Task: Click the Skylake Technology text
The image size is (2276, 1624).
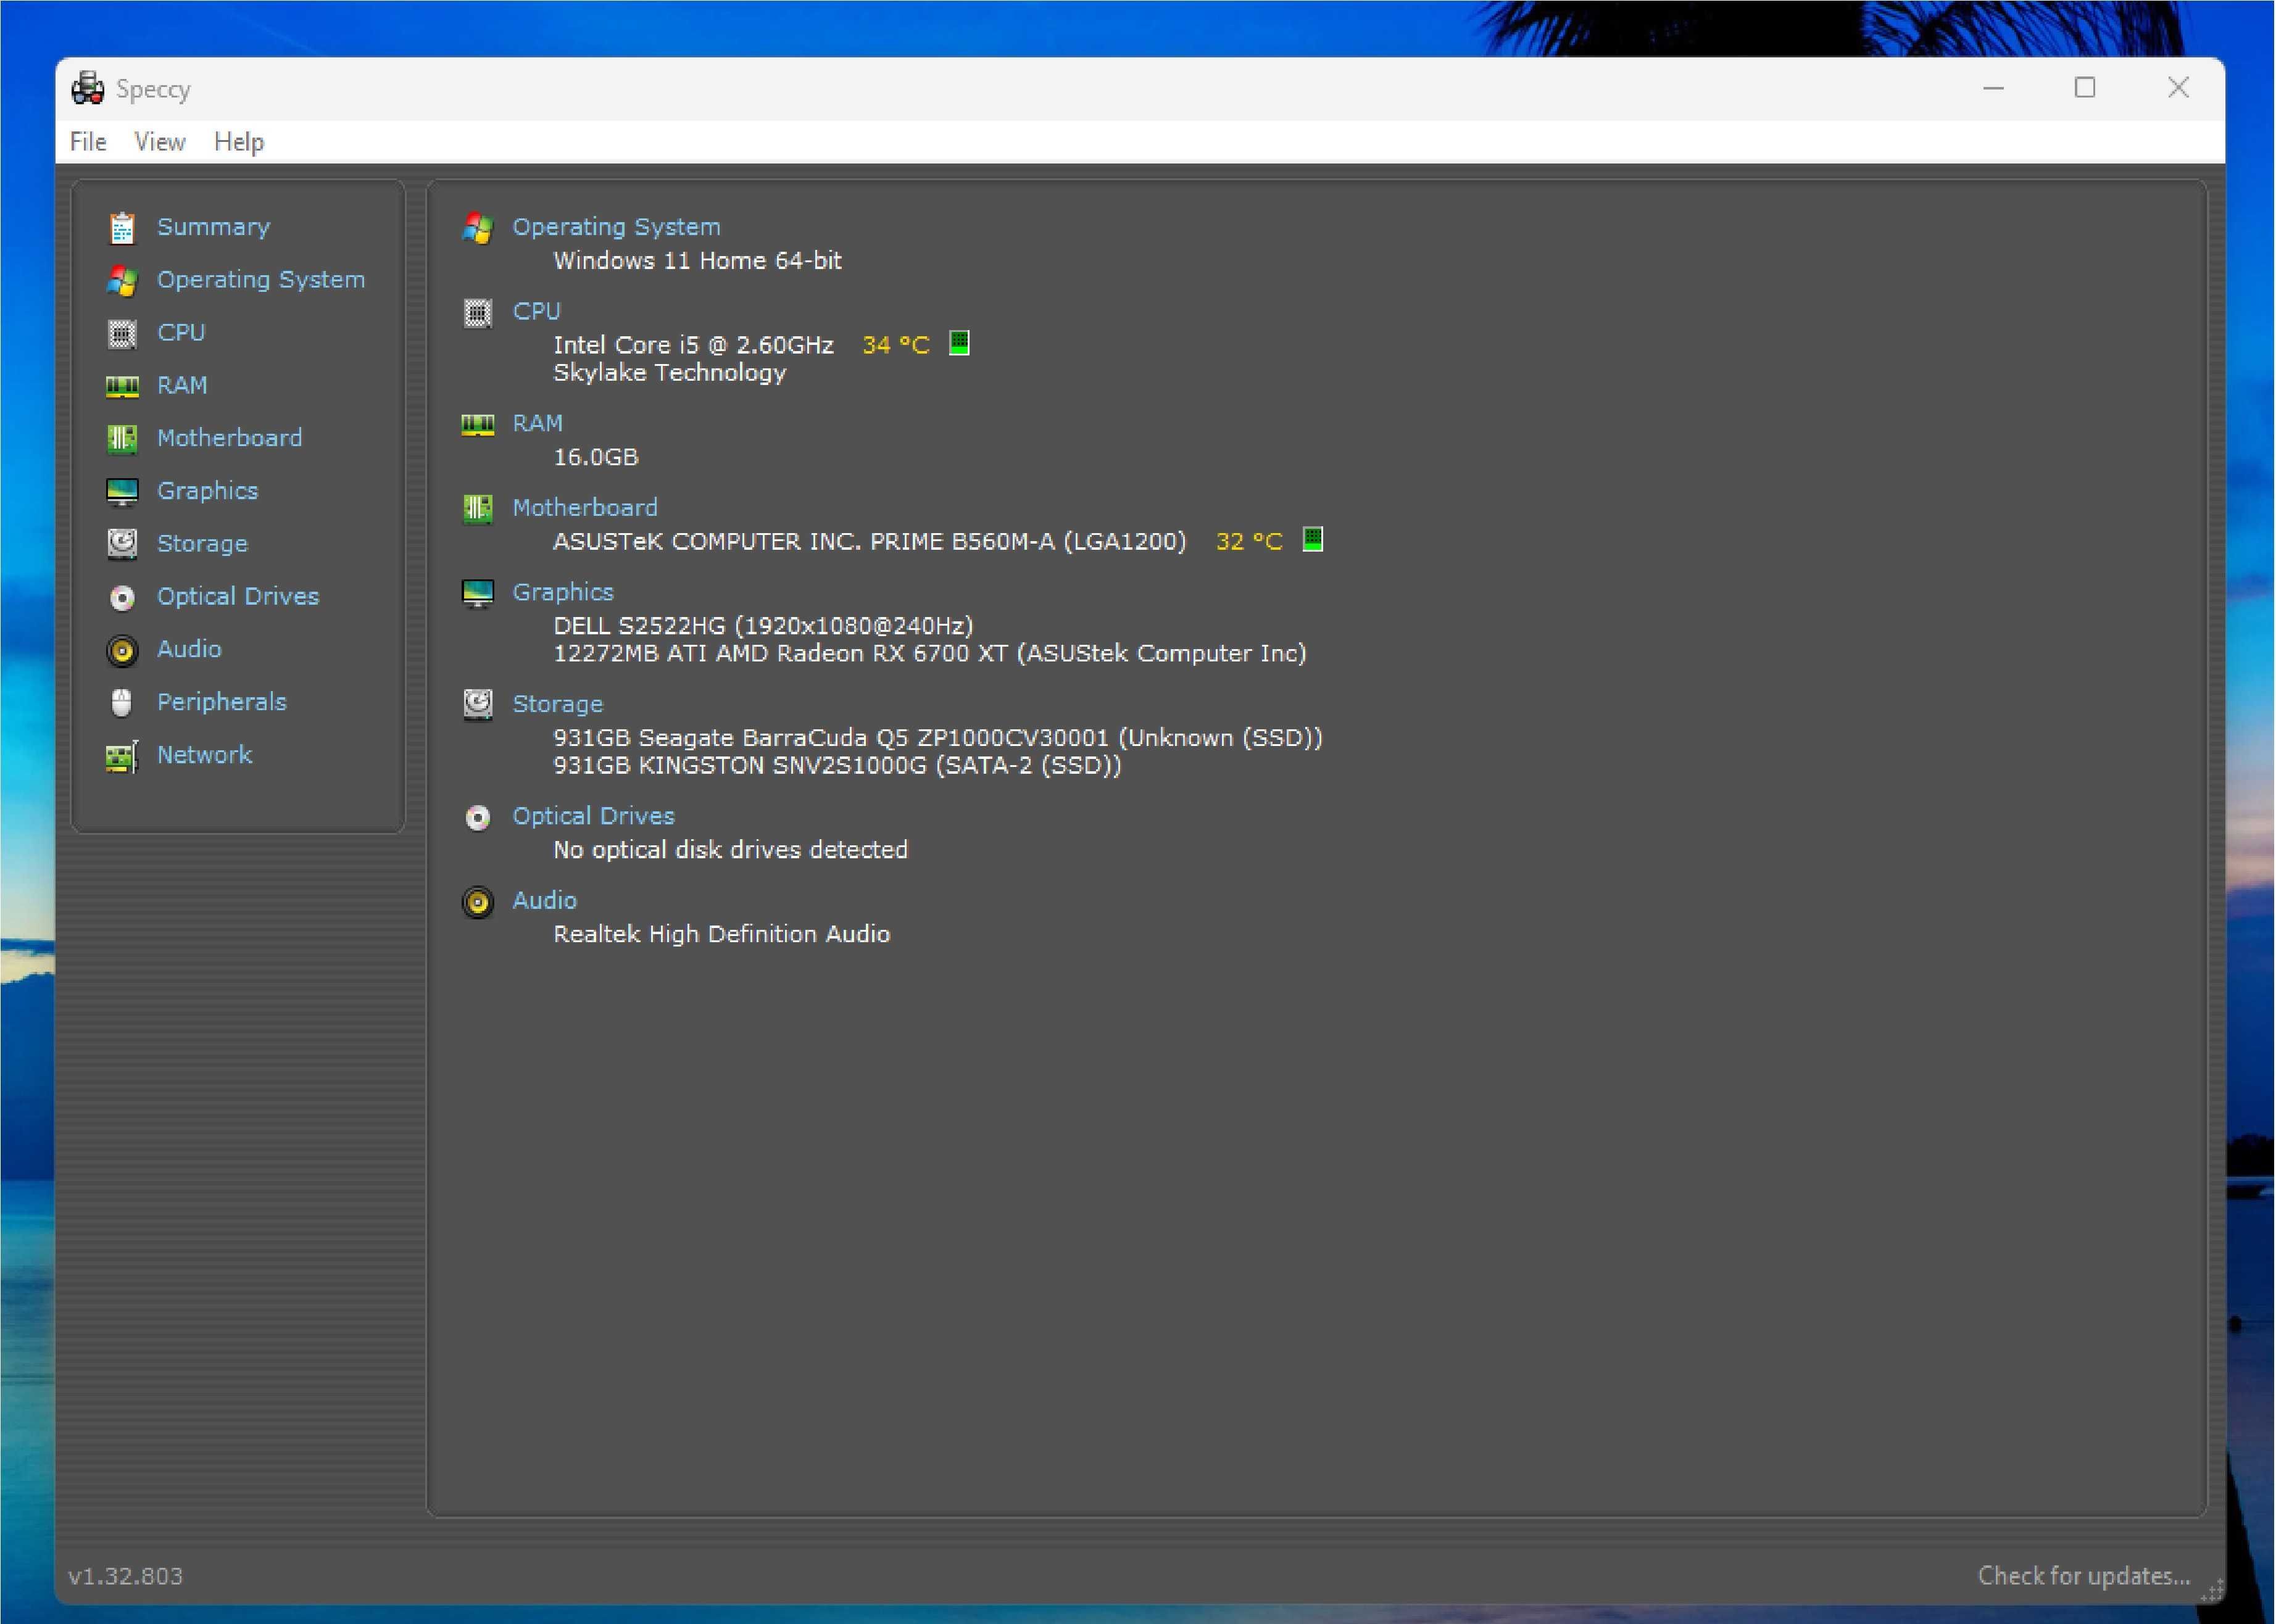Action: pos(669,373)
